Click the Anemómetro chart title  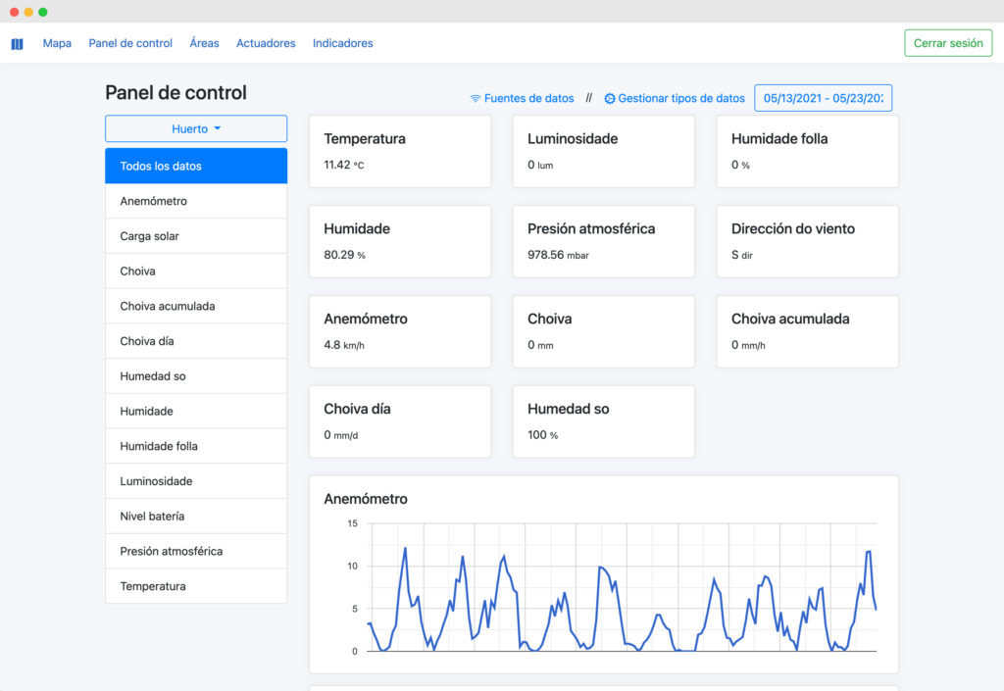(x=366, y=499)
